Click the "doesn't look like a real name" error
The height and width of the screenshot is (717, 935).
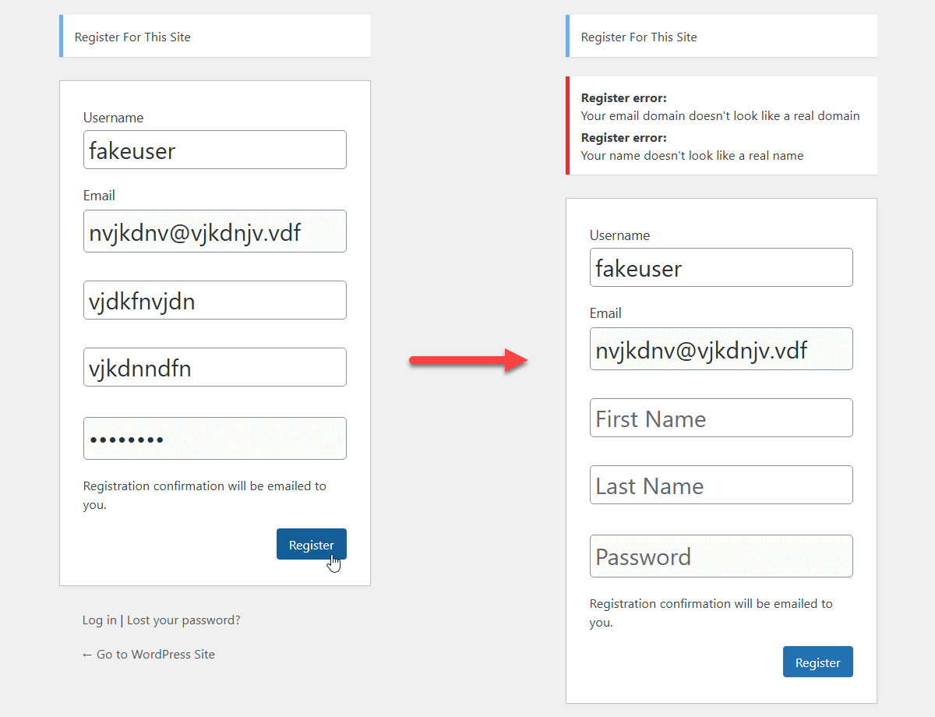pyautogui.click(x=692, y=156)
